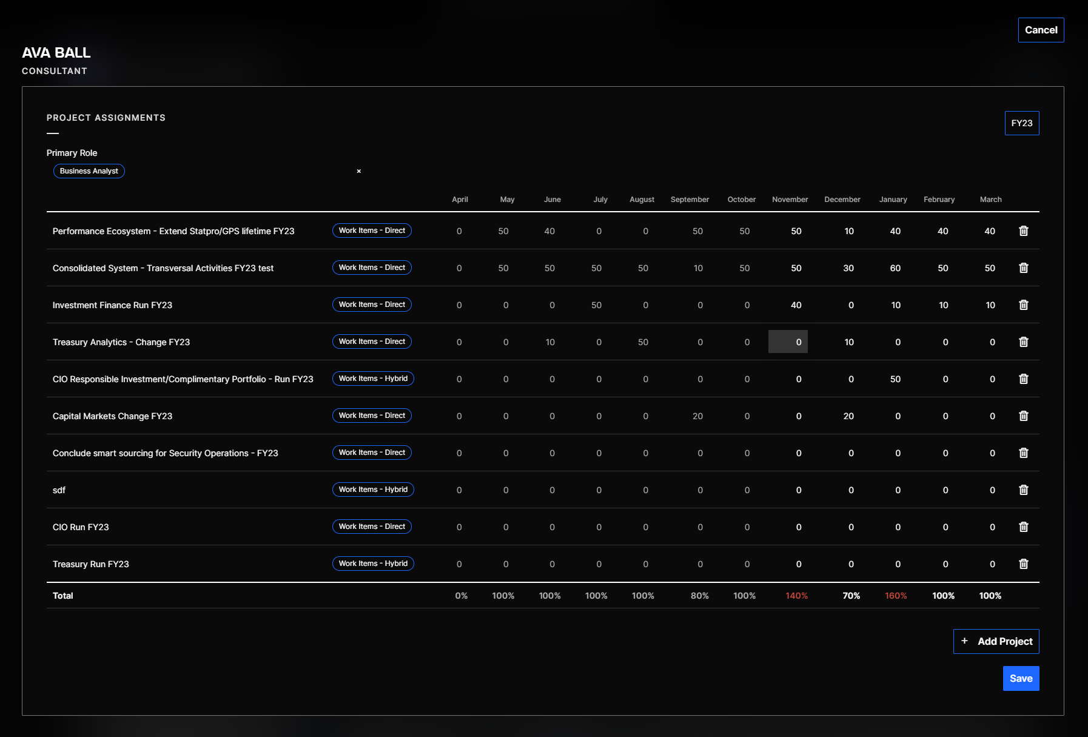The width and height of the screenshot is (1088, 737).
Task: Open the Primary Role selection field
Action: click(x=230, y=172)
